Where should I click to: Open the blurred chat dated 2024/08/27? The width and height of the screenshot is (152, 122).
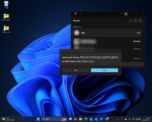(107, 42)
